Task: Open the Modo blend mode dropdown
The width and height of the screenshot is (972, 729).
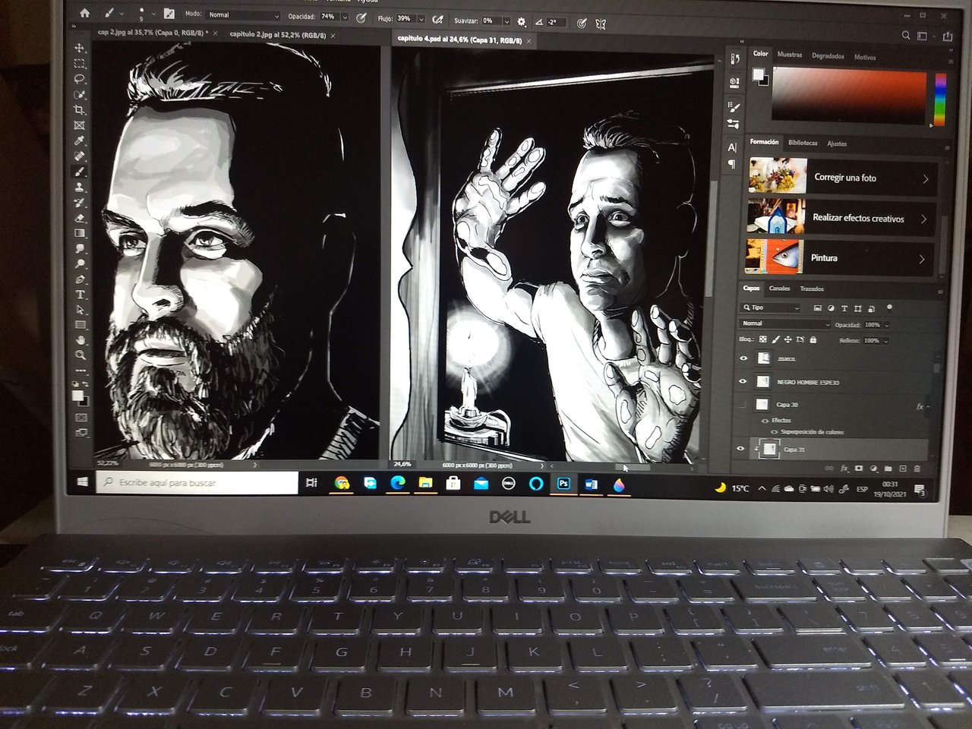Action: tap(243, 15)
